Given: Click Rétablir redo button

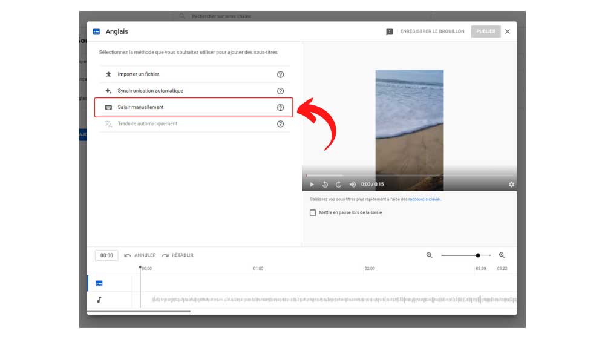Looking at the screenshot, I should click(x=178, y=255).
